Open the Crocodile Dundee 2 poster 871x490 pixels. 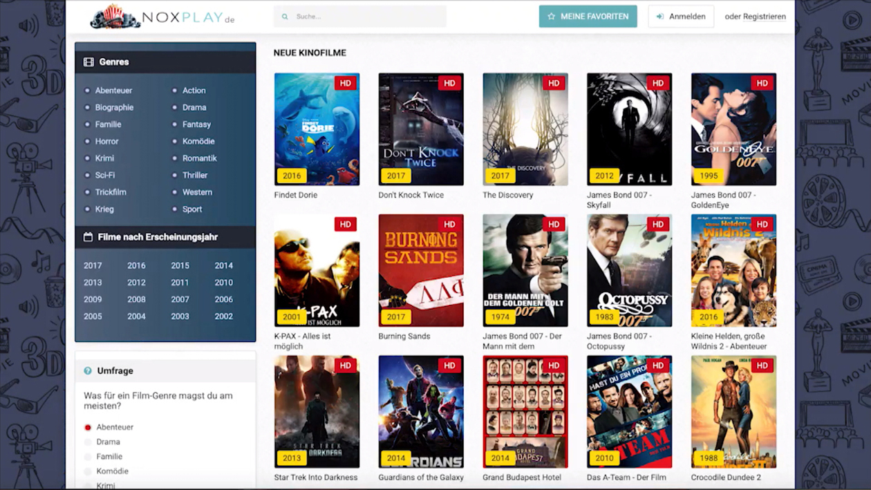[x=733, y=412]
